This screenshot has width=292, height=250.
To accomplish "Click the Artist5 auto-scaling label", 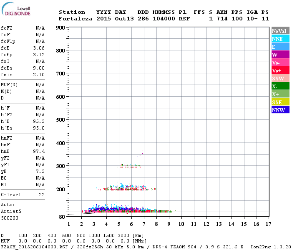I will [x=11, y=212].
